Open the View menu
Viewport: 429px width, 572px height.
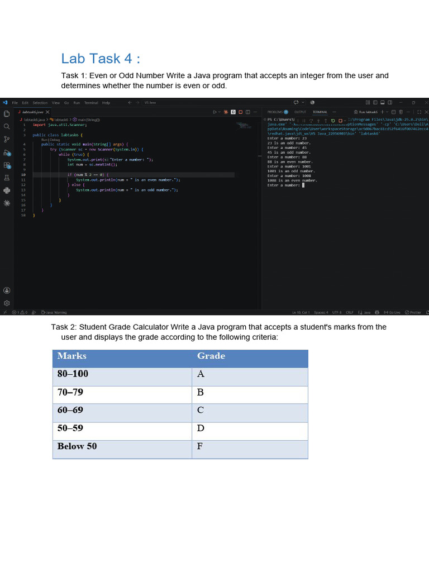56,103
